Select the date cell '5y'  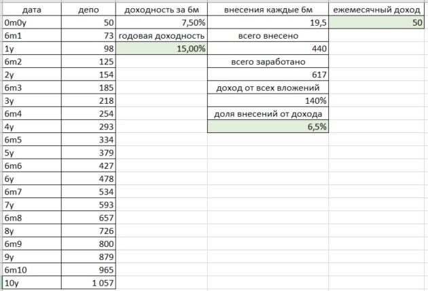[32, 153]
